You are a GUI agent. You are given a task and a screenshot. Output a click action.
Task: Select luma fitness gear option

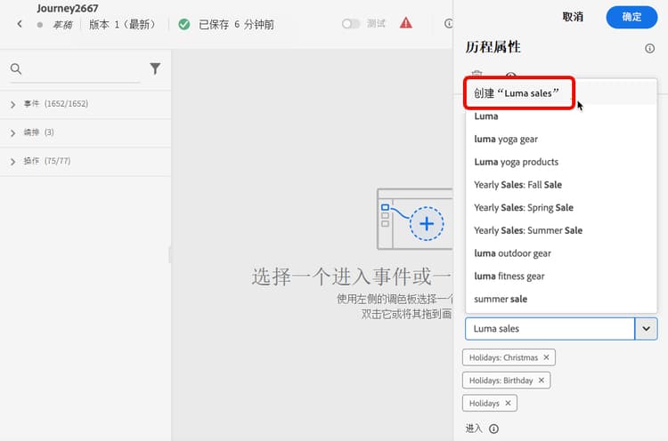(x=560, y=276)
